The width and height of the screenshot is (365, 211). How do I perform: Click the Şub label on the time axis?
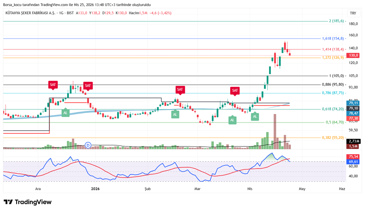[148, 189]
